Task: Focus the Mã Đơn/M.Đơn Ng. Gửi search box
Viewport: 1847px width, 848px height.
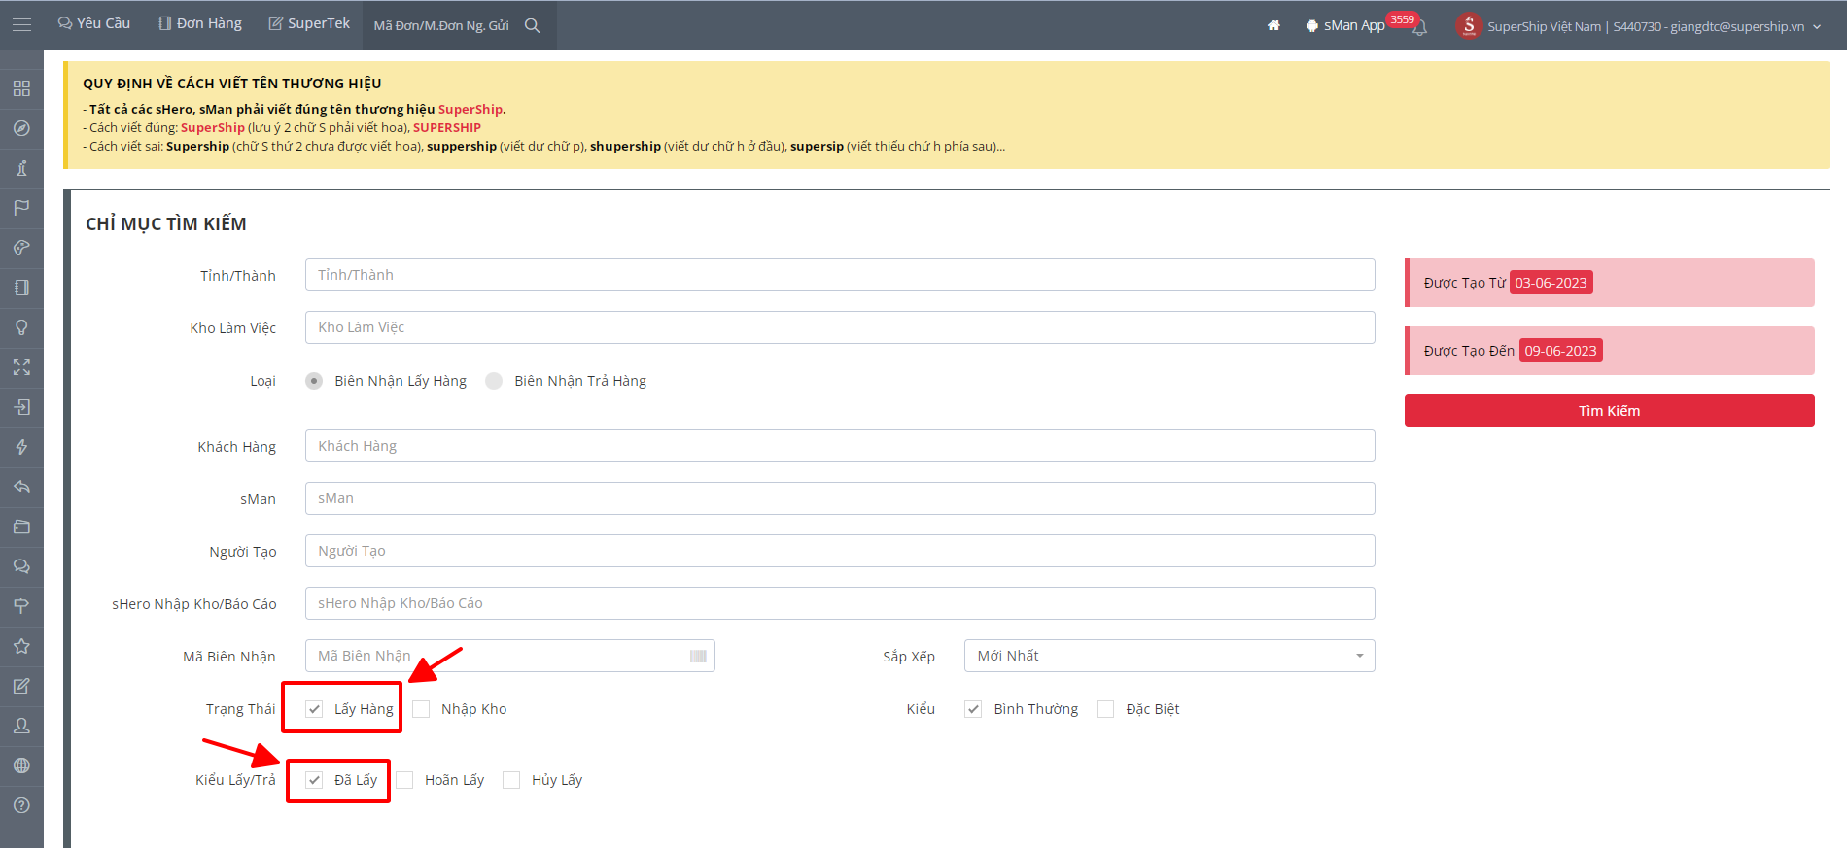Action: (442, 25)
